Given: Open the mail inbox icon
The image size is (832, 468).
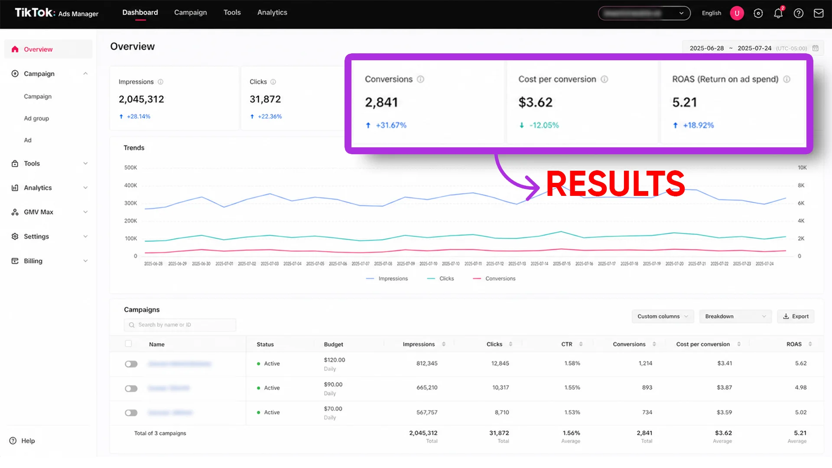Looking at the screenshot, I should click(819, 13).
